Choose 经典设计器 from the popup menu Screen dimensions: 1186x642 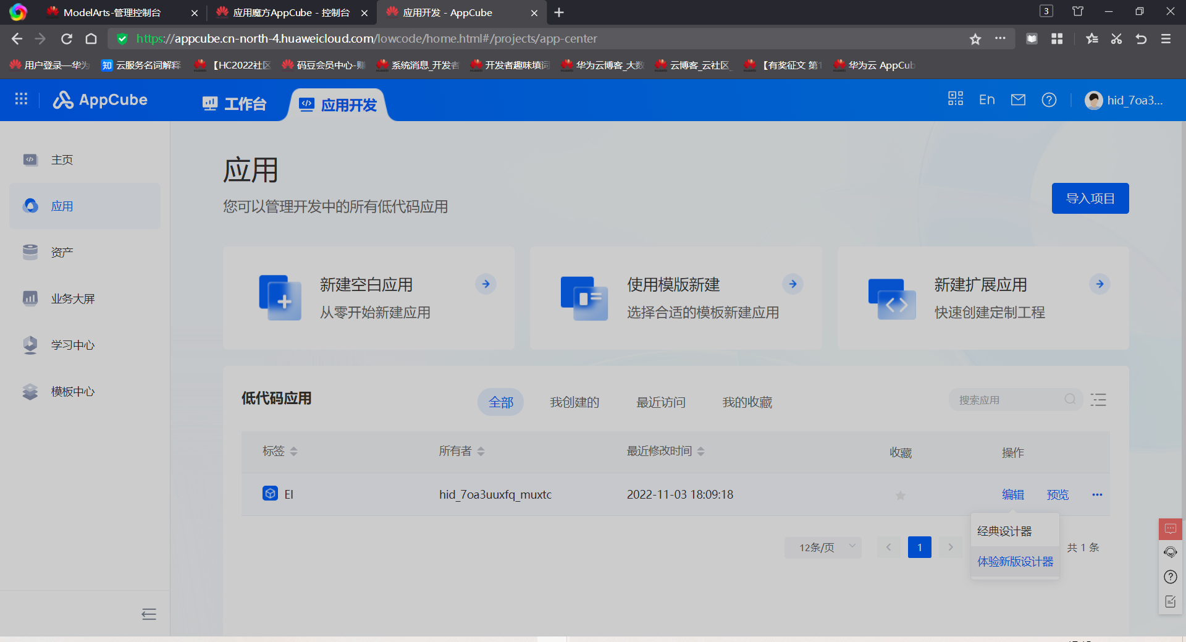pyautogui.click(x=1015, y=531)
